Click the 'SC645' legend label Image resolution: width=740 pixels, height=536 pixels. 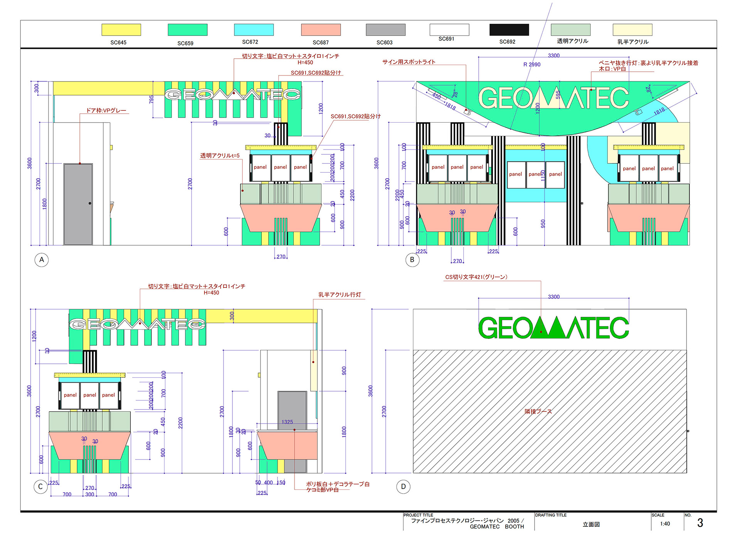point(118,42)
